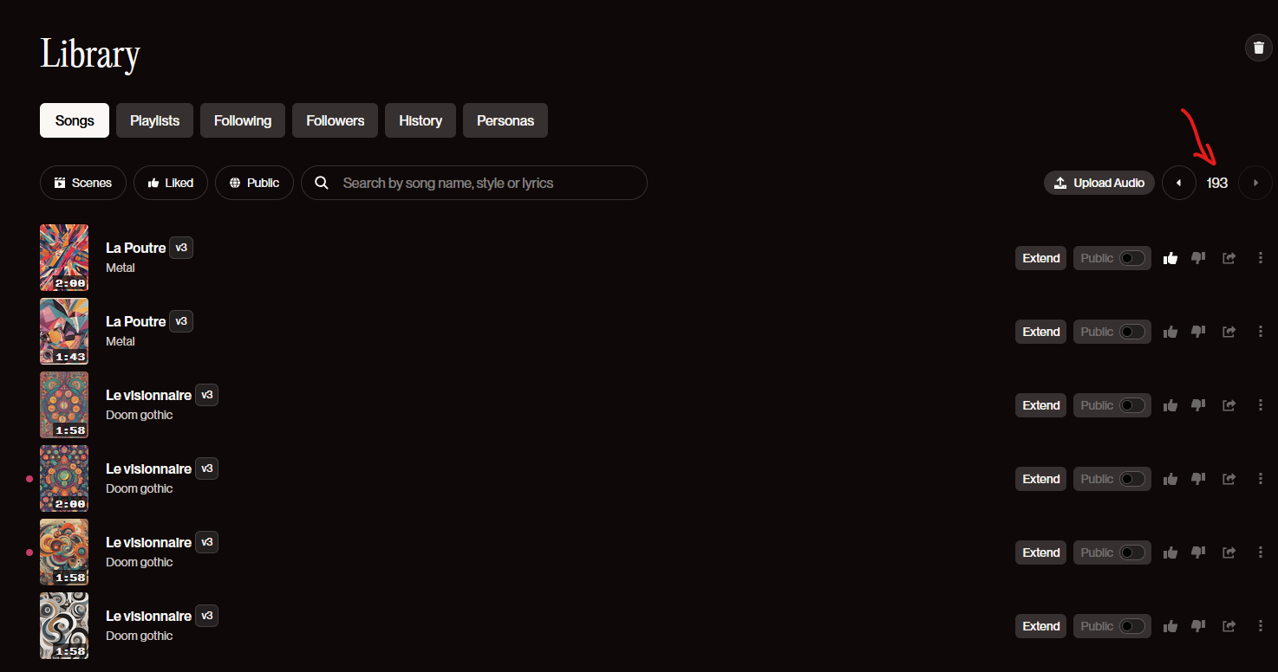Toggle Public on the first La Poutre song
The height and width of the screenshot is (672, 1278).
1112,258
